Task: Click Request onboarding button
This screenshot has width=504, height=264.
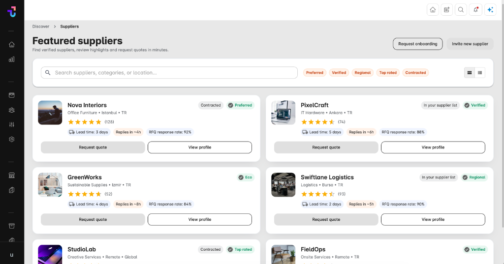Action: pyautogui.click(x=417, y=44)
